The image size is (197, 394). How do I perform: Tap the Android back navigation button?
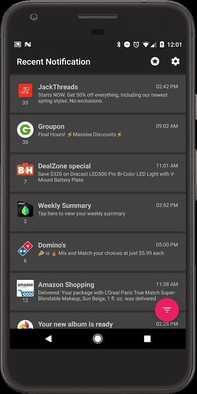[48, 339]
